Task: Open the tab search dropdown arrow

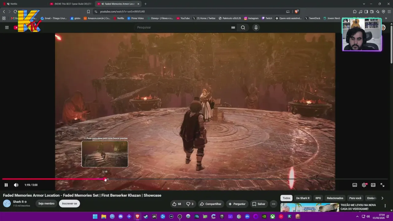Action: [x=364, y=4]
